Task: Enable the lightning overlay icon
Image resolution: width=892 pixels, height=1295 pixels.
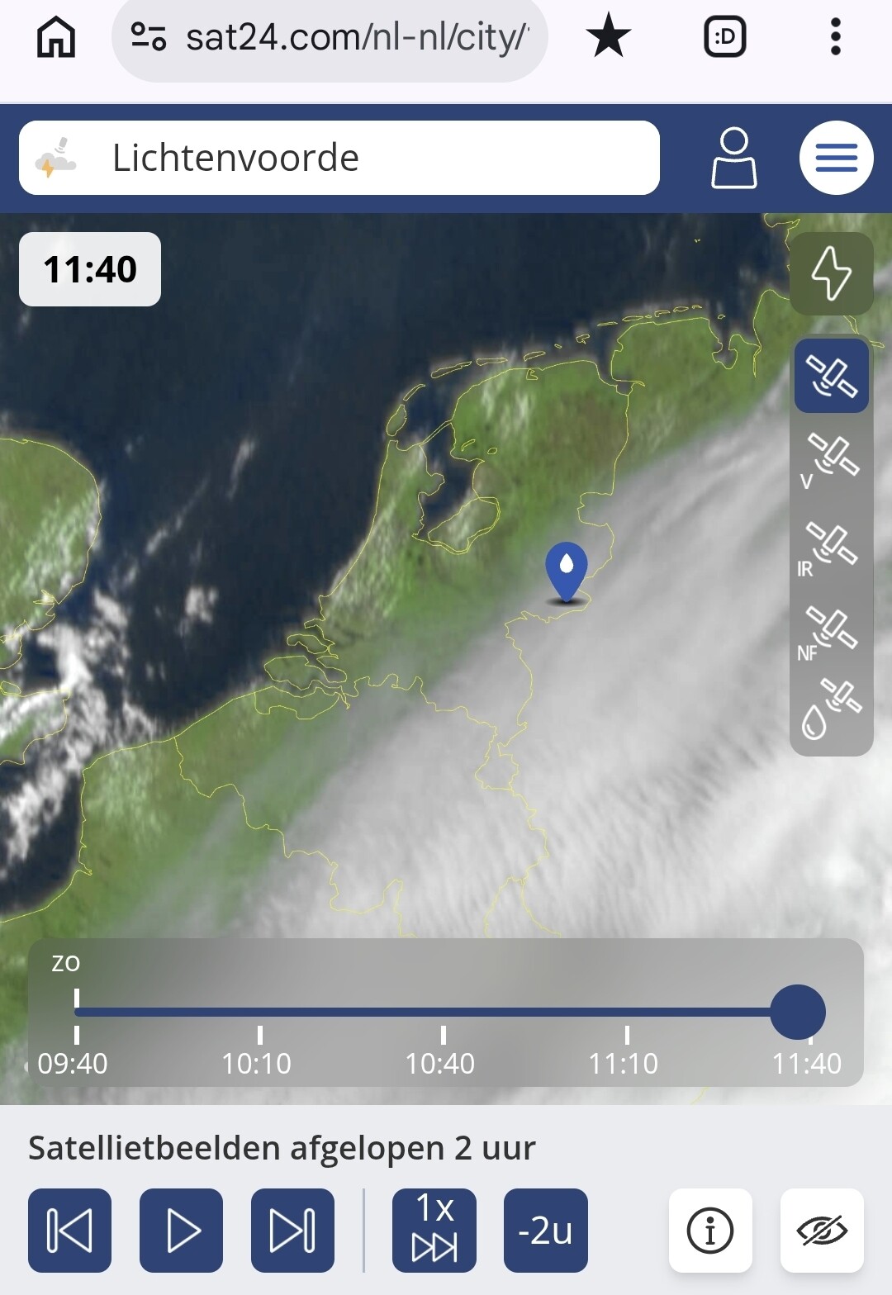Action: (832, 273)
